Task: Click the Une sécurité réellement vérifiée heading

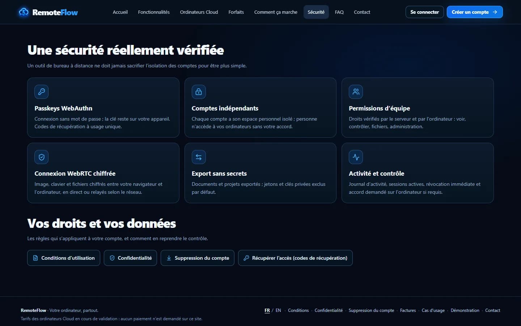Action: point(126,50)
